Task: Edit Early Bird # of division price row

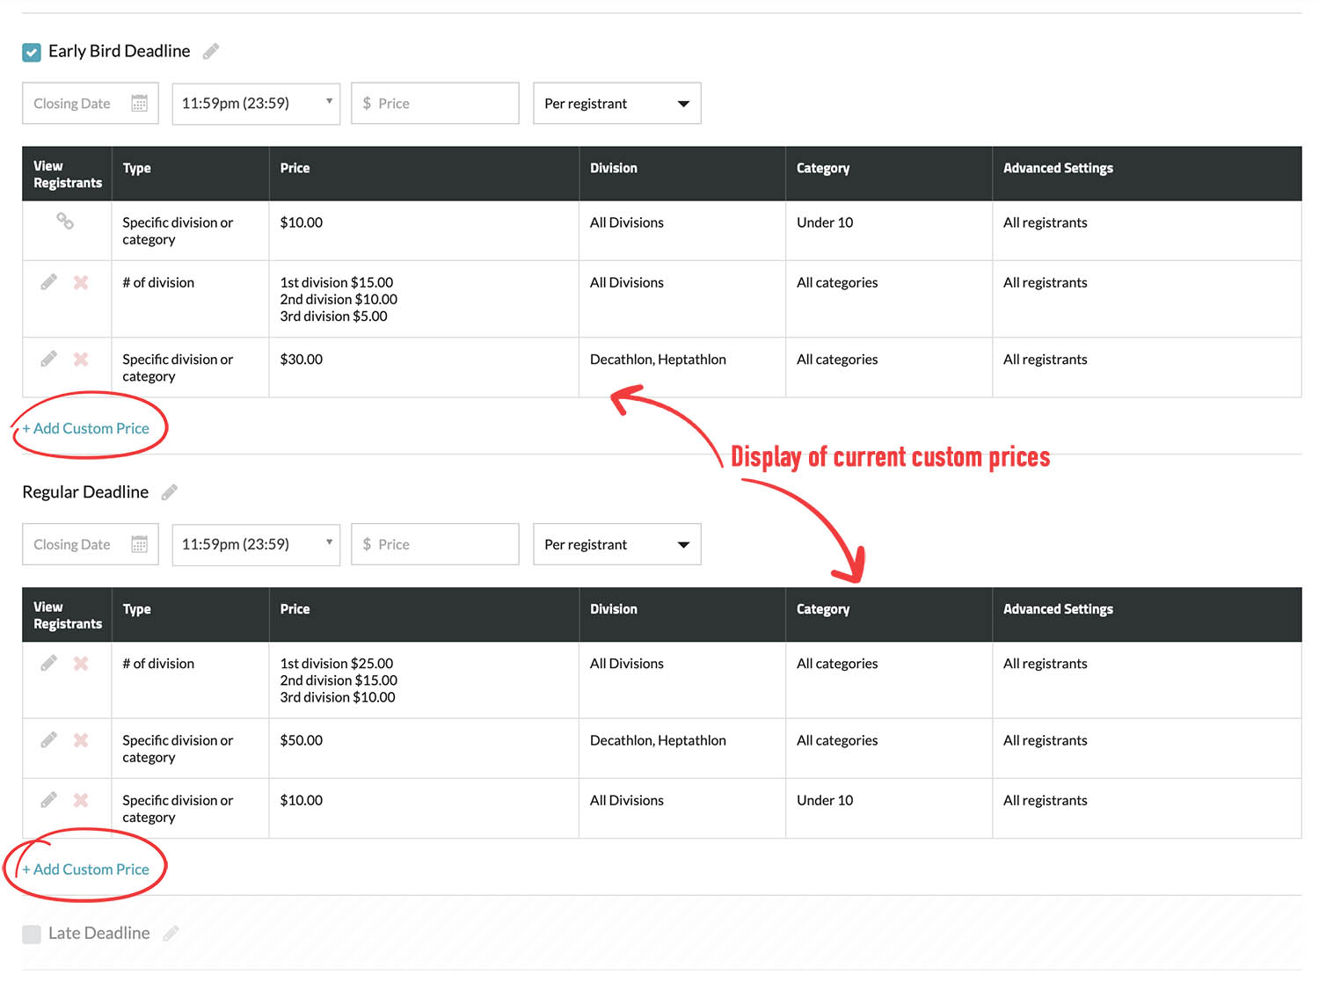Action: click(x=49, y=282)
